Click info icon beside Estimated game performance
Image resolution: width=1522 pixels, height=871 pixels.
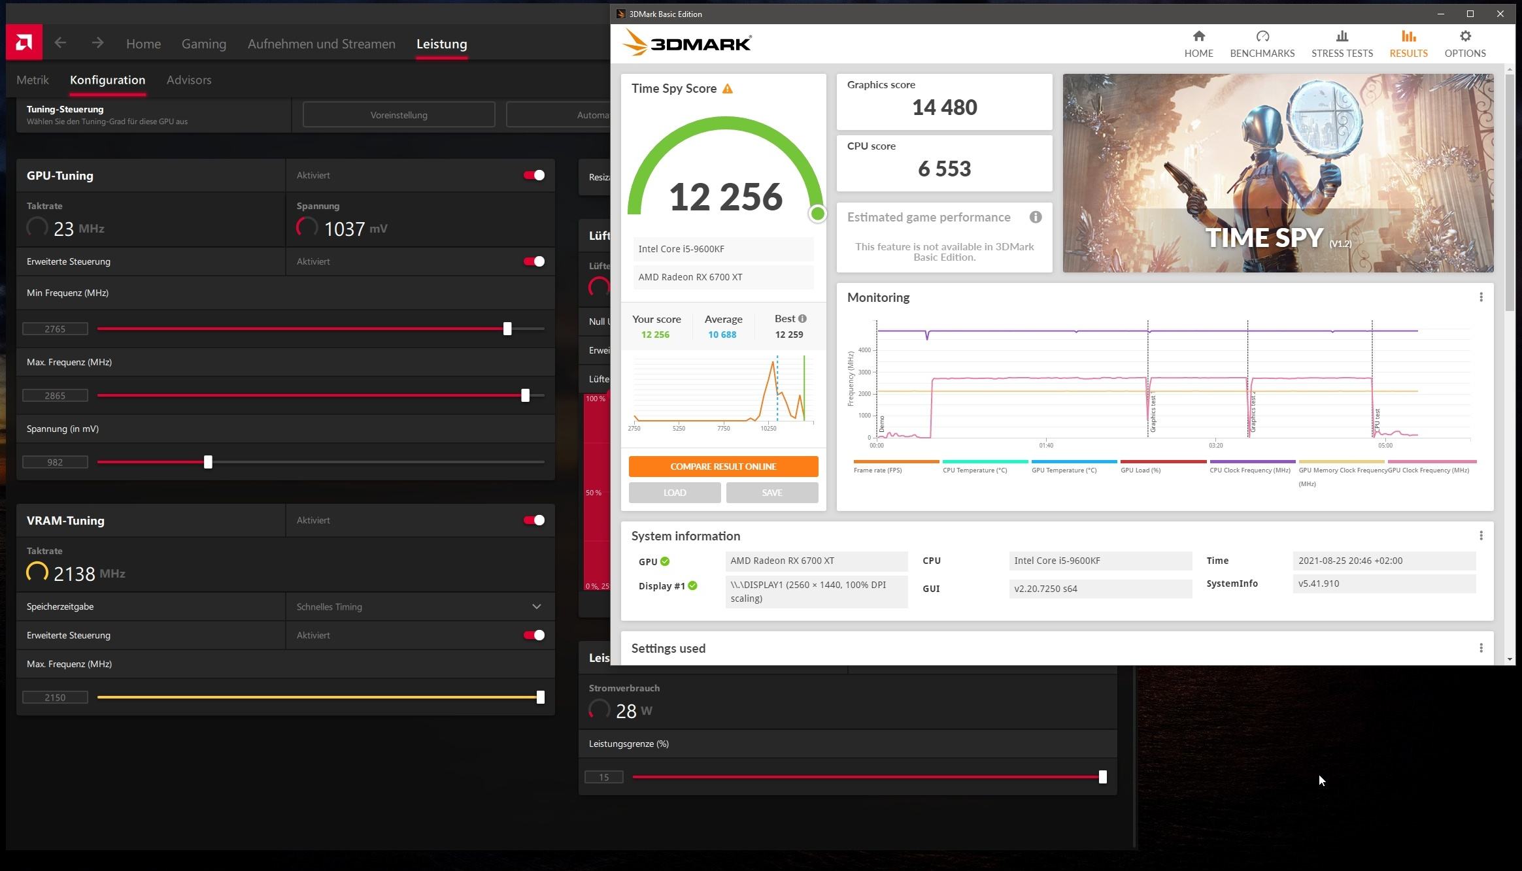click(1036, 217)
